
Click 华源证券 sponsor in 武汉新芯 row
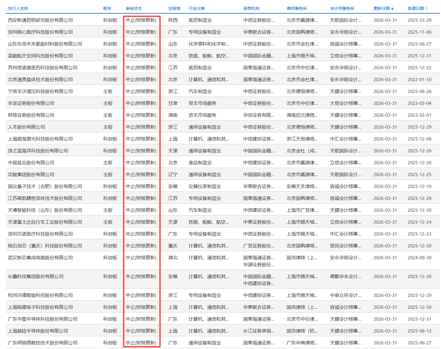tap(259, 265)
